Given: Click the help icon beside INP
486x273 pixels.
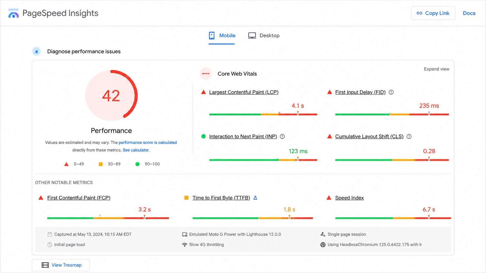Looking at the screenshot, I should click(282, 137).
